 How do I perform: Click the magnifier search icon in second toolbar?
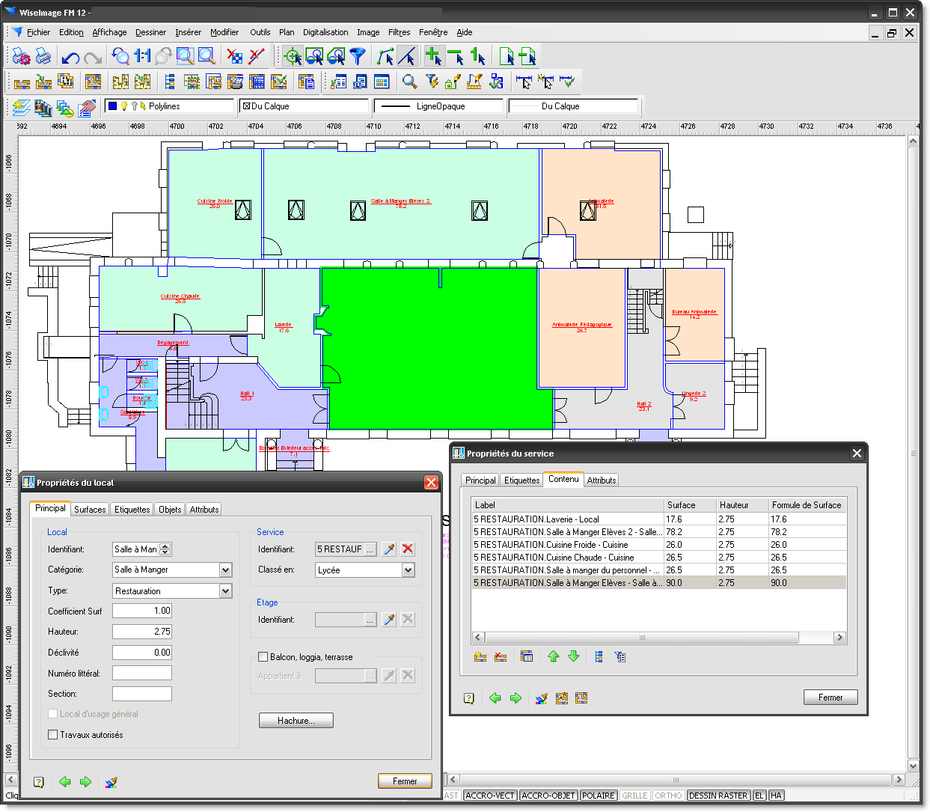pos(409,82)
